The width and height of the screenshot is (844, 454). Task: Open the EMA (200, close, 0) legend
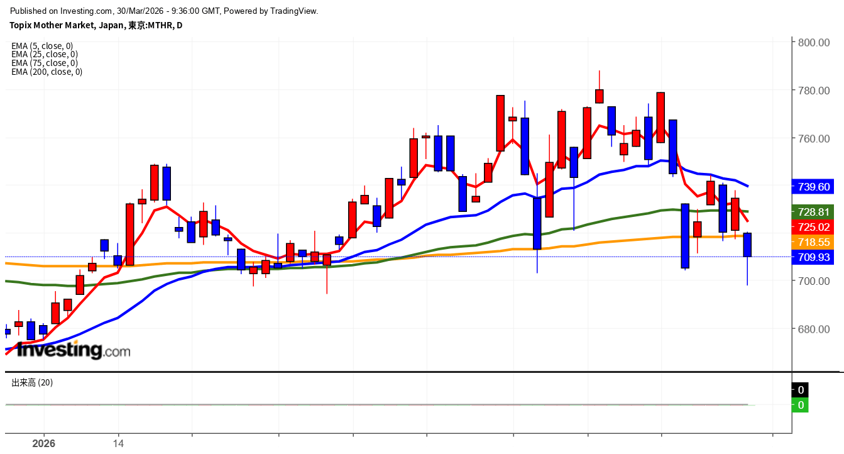(47, 72)
